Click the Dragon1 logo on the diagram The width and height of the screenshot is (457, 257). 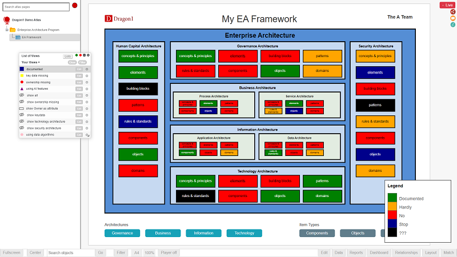coord(119,19)
